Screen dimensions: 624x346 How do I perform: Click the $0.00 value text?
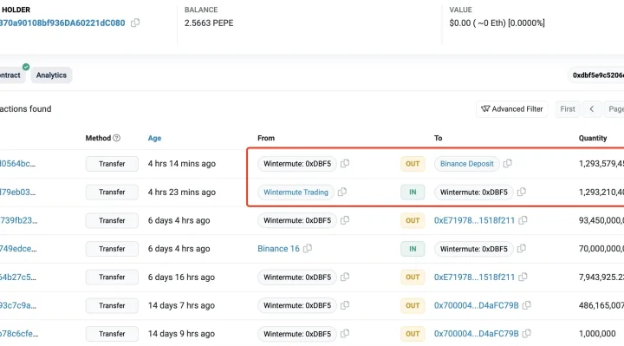[x=460, y=23]
